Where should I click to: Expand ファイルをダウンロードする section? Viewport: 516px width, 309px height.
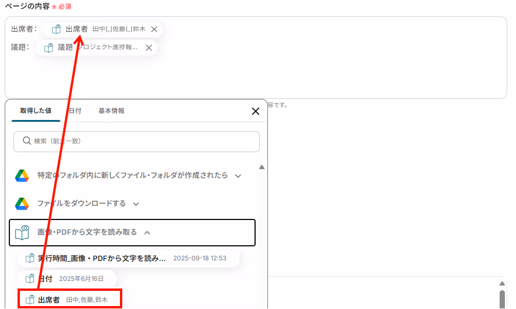tap(136, 204)
